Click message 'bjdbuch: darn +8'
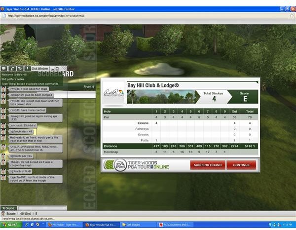 21,132
